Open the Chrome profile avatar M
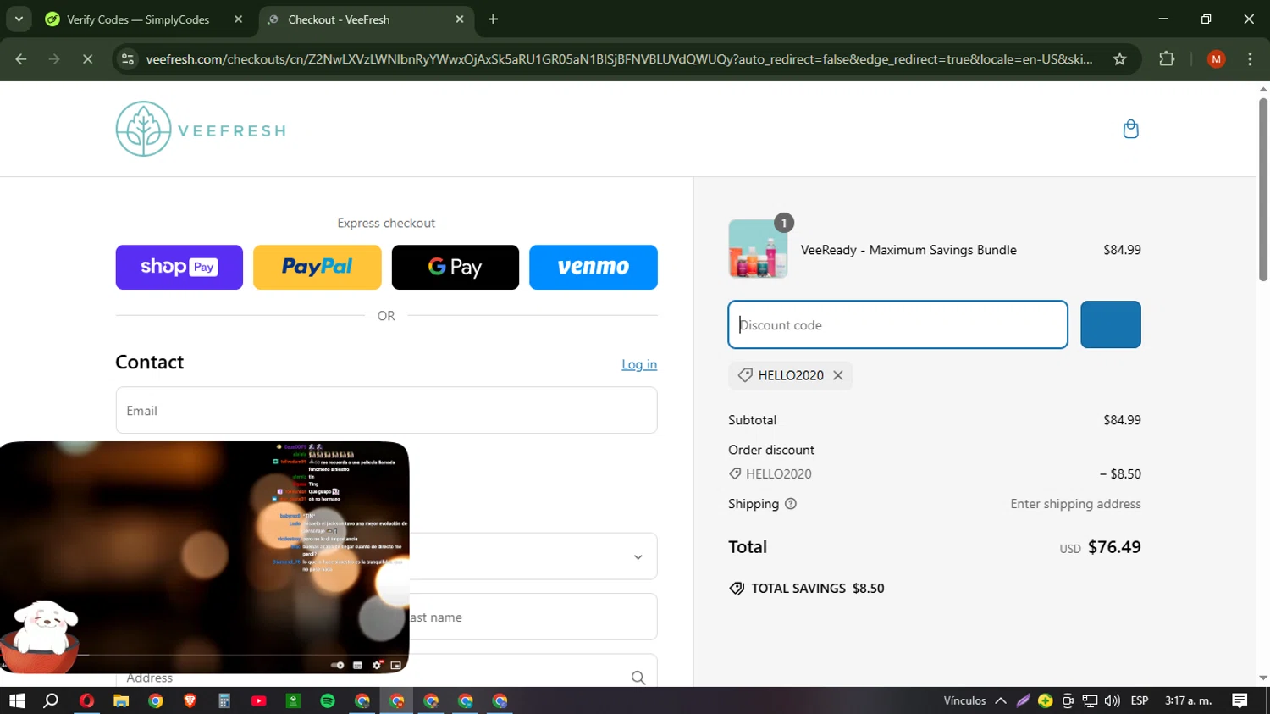This screenshot has width=1270, height=714. point(1216,59)
